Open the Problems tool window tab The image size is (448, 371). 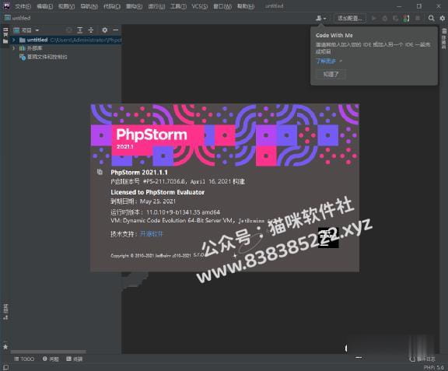click(x=51, y=359)
